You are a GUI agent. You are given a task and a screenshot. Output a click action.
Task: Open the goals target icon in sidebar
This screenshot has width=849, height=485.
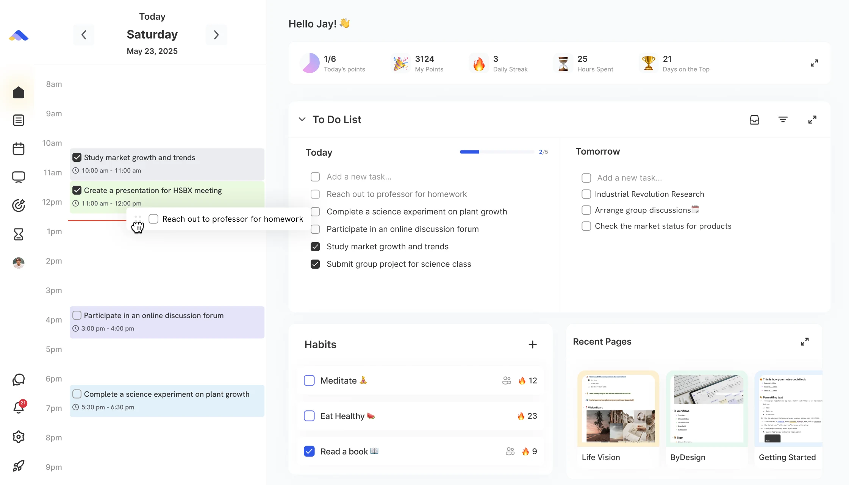click(19, 205)
